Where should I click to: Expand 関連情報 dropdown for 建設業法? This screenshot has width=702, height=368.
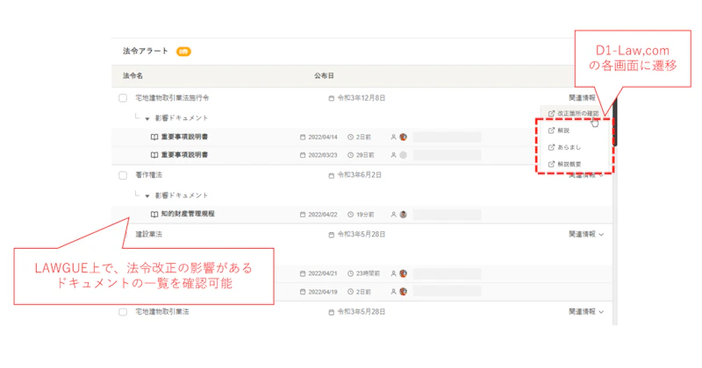(x=586, y=234)
